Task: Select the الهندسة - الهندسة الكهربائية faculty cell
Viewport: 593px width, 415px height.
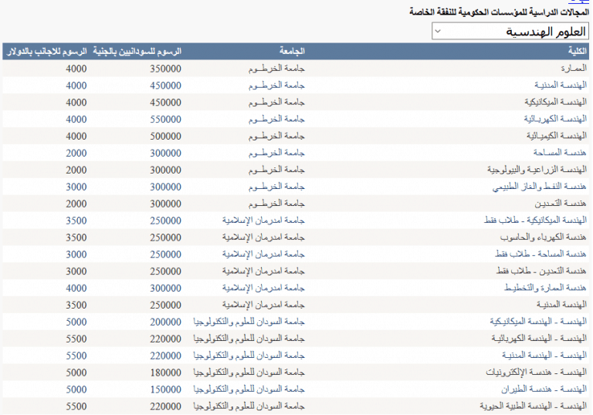Action: (x=539, y=339)
